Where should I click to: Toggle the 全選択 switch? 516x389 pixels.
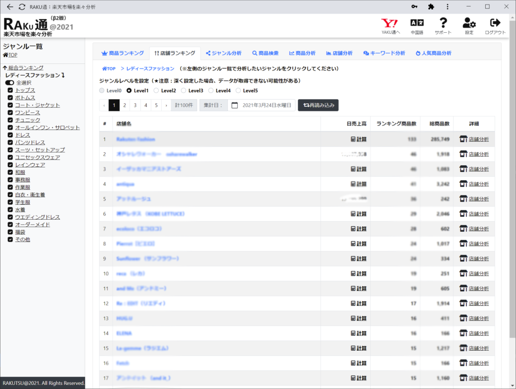(10, 83)
